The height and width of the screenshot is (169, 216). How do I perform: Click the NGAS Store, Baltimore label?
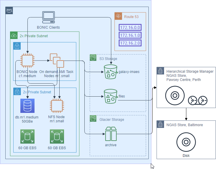coord(185,125)
